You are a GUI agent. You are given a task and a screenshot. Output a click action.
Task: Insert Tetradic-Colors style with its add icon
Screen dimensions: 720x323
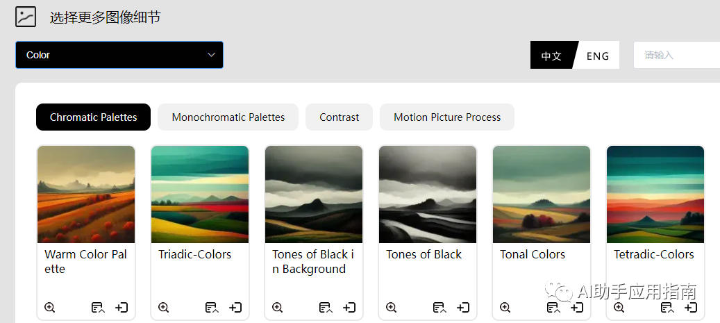point(691,308)
